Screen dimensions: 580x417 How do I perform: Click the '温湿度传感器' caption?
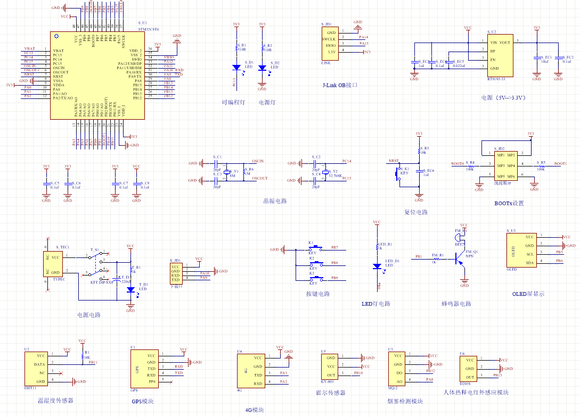[55, 401]
